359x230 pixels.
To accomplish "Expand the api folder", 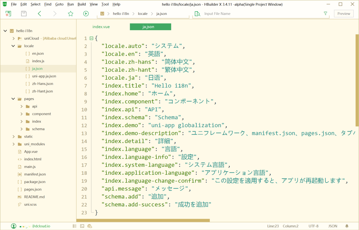I will 22,106.
